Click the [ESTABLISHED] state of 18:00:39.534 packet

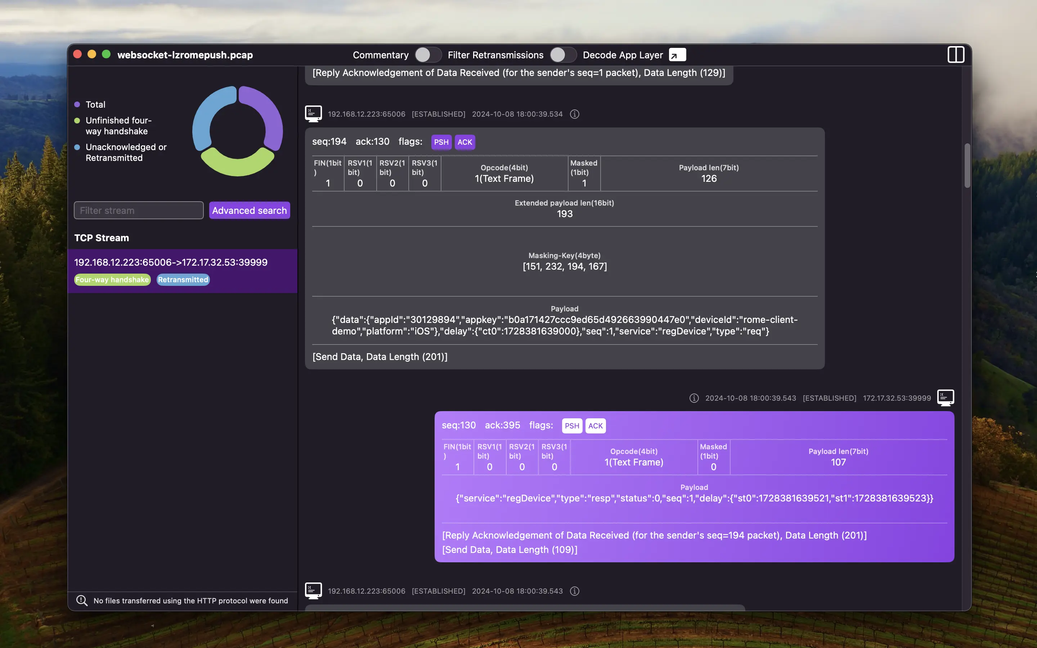(x=438, y=114)
